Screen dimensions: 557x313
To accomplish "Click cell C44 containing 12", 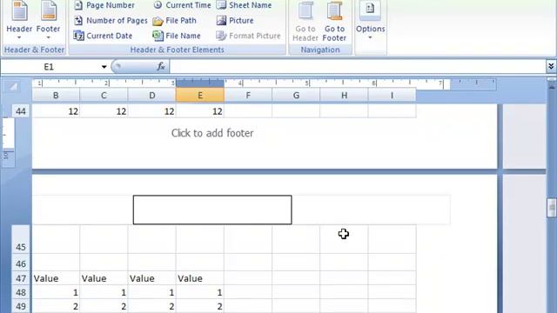I will (104, 111).
